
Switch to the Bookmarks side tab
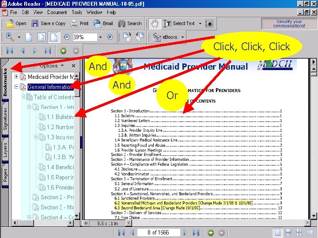click(x=5, y=82)
